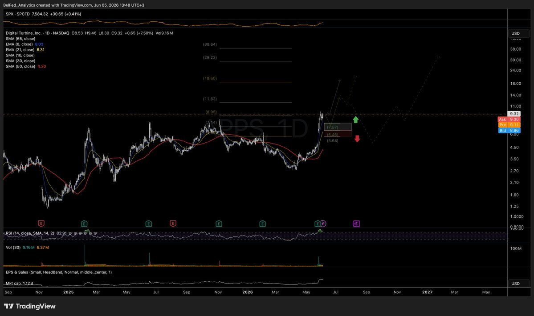The width and height of the screenshot is (534, 316).
Task: Open the USD currency selector beside Mkt cap
Action: [x=519, y=284]
